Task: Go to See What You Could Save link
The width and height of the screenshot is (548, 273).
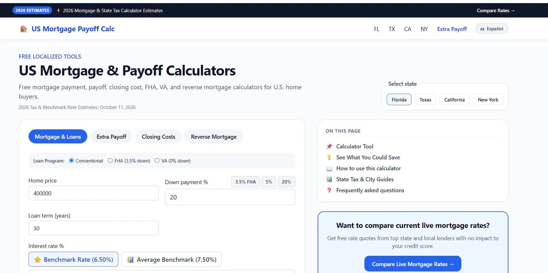Action: [368, 157]
